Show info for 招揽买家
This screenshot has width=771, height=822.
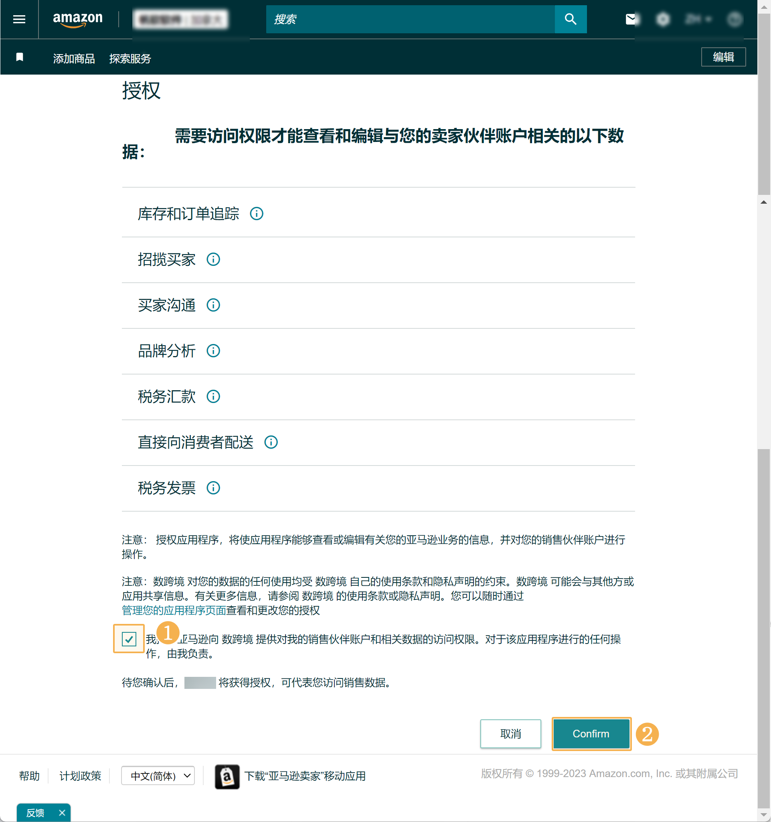(213, 260)
